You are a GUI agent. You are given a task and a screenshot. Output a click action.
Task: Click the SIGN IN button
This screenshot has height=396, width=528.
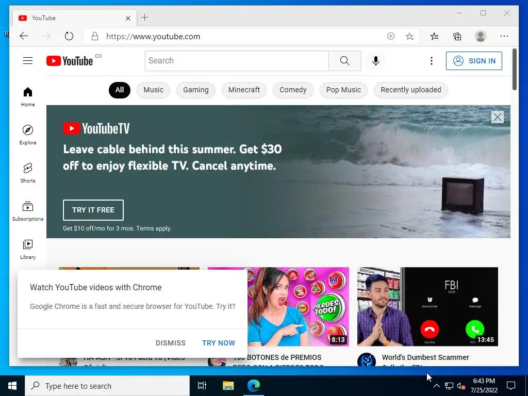tap(474, 61)
